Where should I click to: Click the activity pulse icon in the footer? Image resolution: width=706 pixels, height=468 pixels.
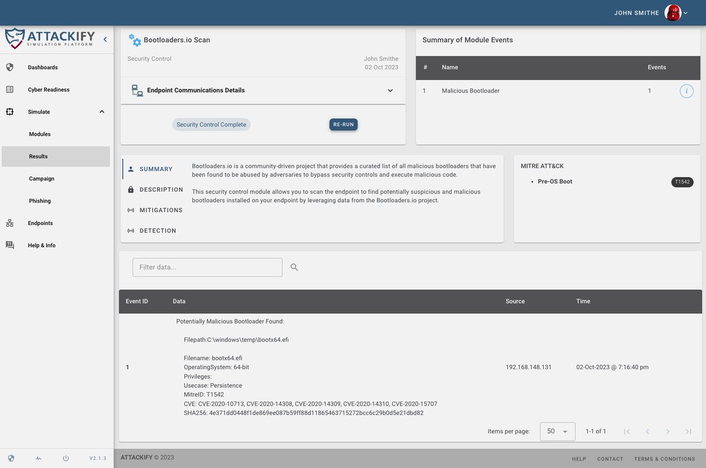click(38, 458)
